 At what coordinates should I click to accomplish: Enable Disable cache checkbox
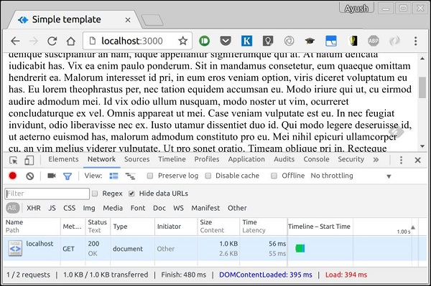pos(208,176)
